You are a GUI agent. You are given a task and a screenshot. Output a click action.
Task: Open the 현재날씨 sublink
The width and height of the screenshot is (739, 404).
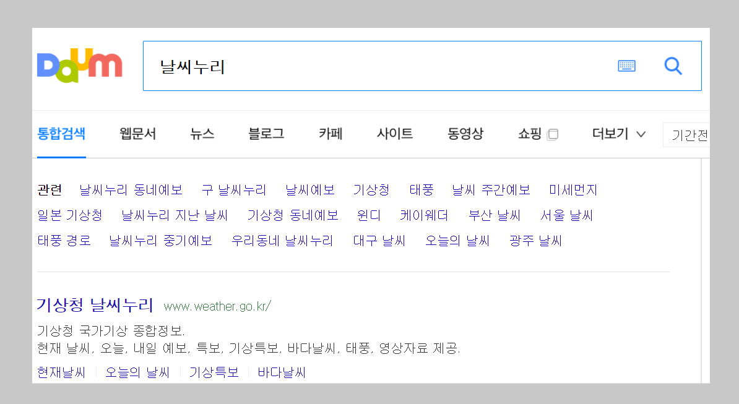pos(61,372)
